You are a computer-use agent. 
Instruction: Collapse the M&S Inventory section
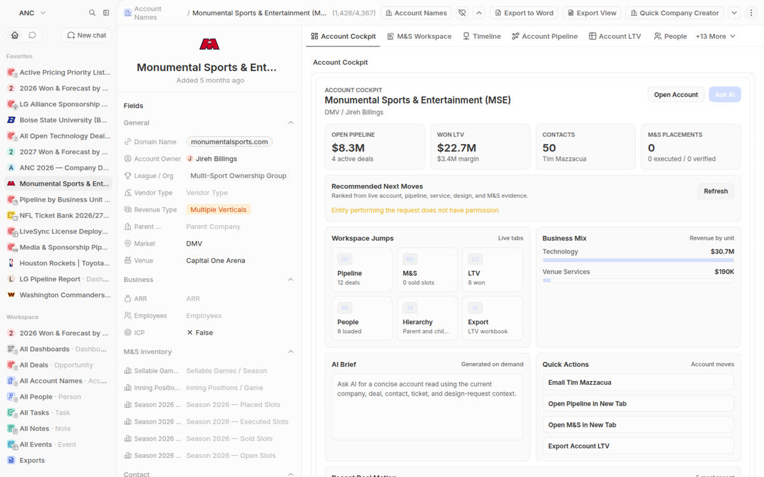(x=291, y=352)
